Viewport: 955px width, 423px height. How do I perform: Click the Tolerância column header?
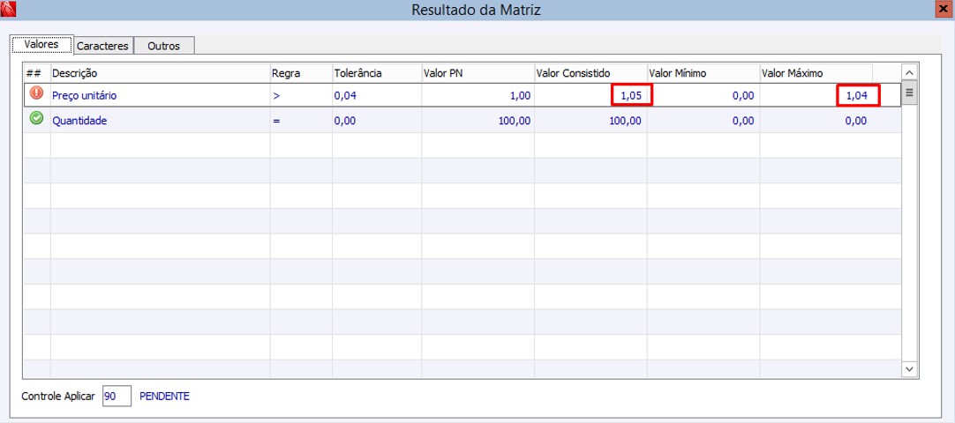376,73
